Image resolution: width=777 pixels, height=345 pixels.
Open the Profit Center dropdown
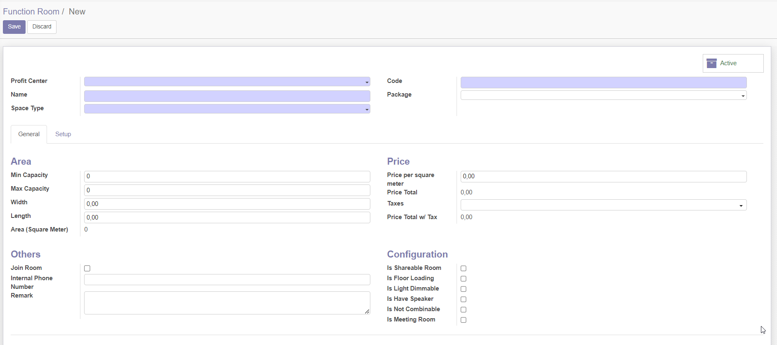227,82
